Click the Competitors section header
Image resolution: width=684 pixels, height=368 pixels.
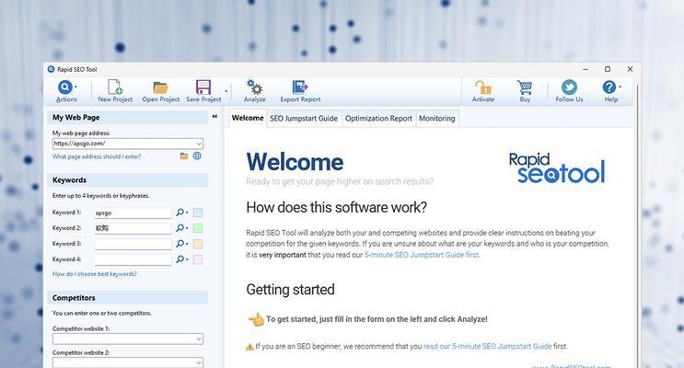[127, 298]
